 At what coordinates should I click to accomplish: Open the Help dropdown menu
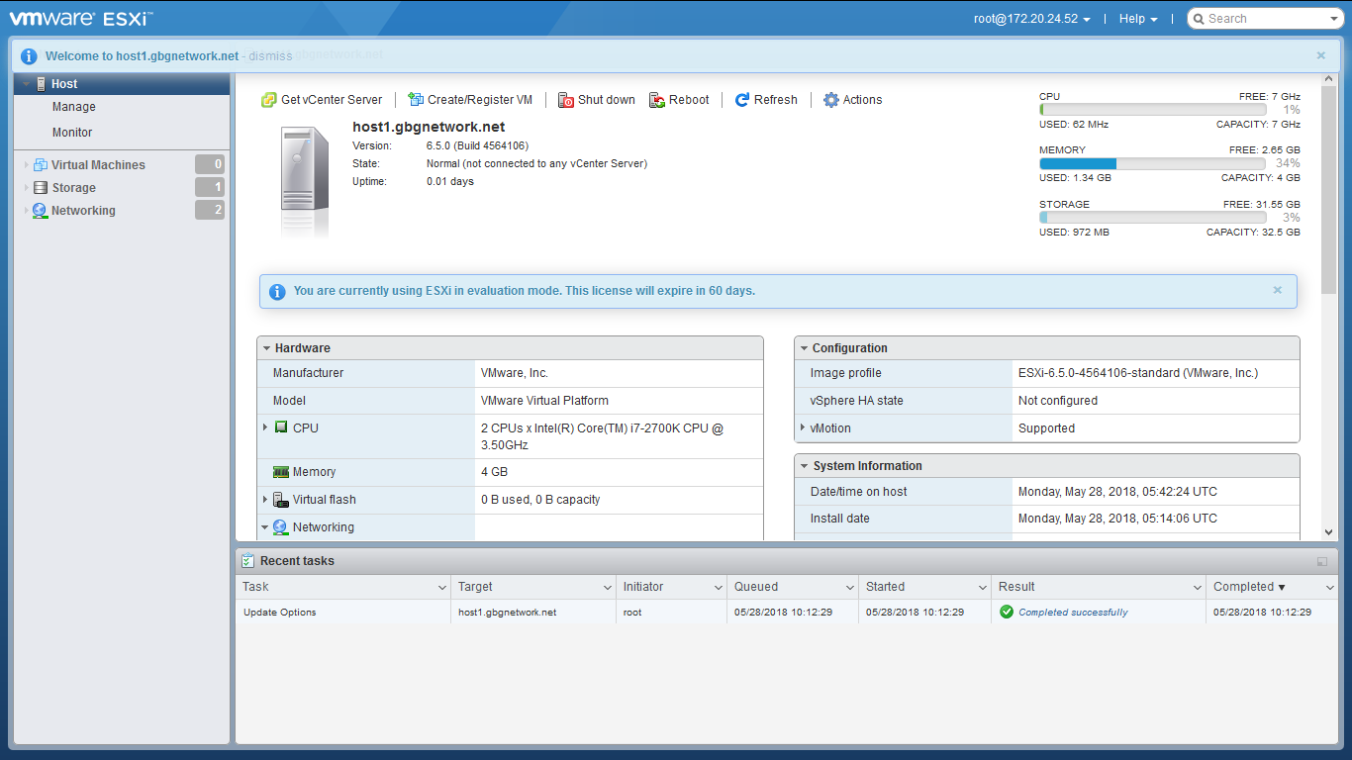(x=1138, y=19)
